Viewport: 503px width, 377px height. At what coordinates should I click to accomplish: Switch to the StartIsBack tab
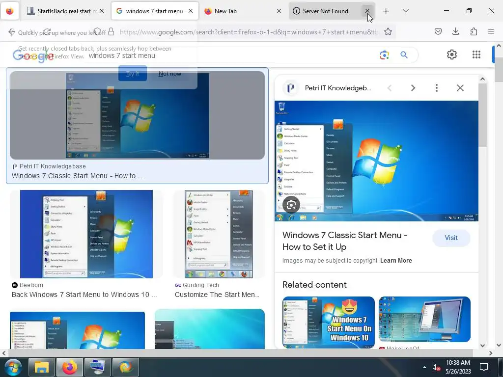[x=66, y=11]
